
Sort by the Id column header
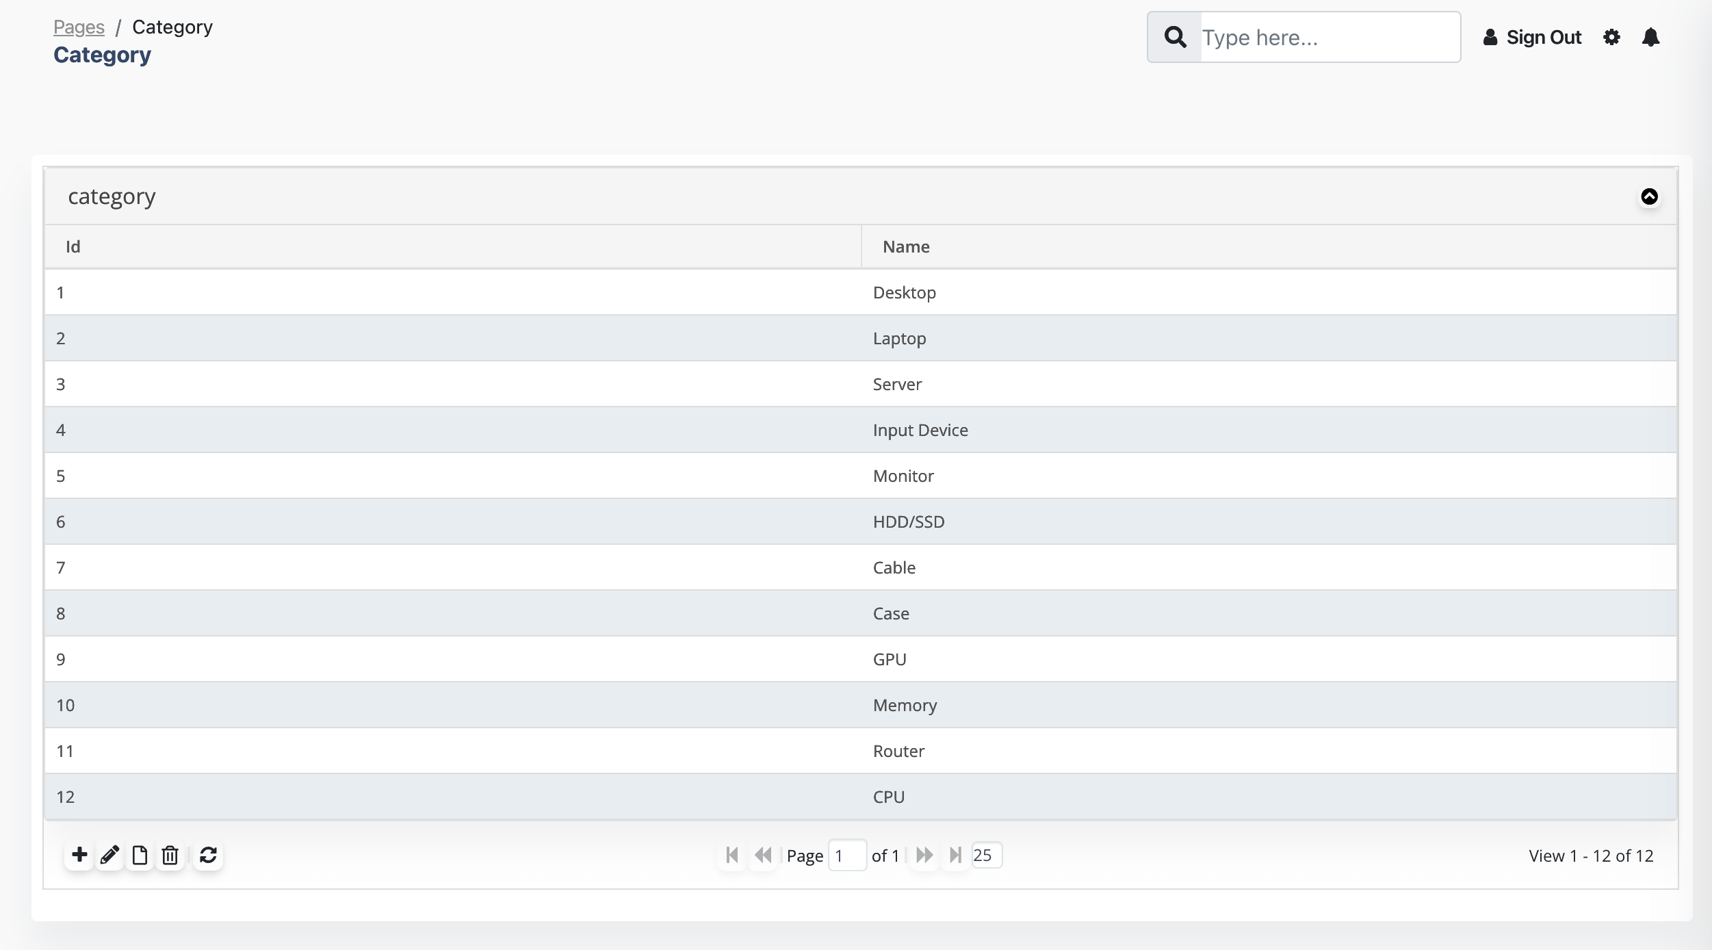coord(452,246)
